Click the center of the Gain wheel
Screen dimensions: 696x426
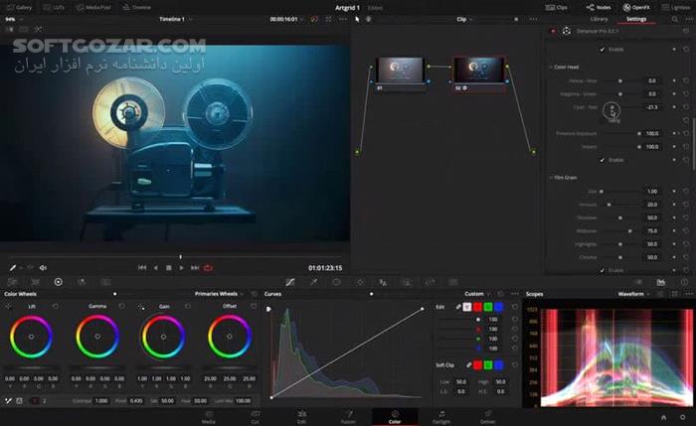(x=163, y=337)
